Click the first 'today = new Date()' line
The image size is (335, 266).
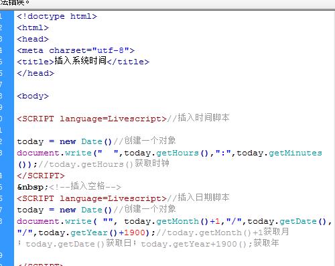pyautogui.click(x=96, y=141)
